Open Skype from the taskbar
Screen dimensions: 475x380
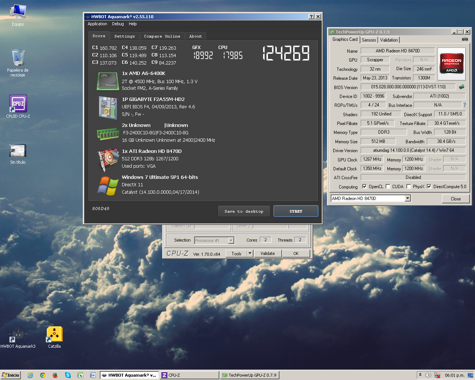tap(68, 375)
